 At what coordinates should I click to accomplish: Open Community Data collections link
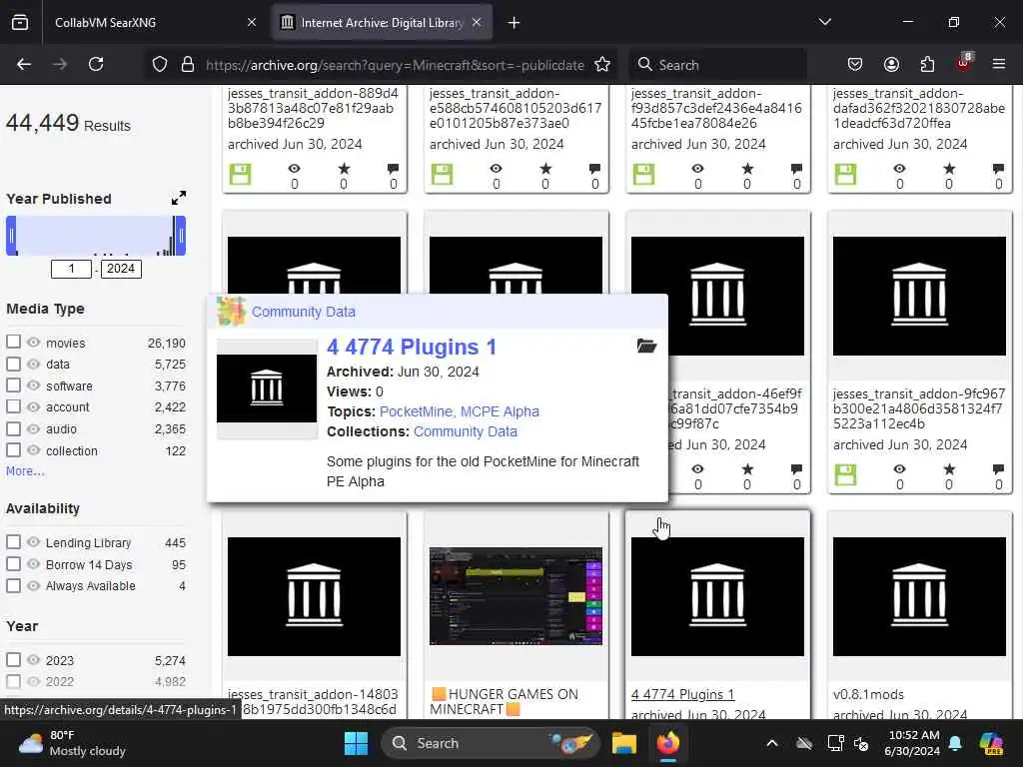coord(466,431)
